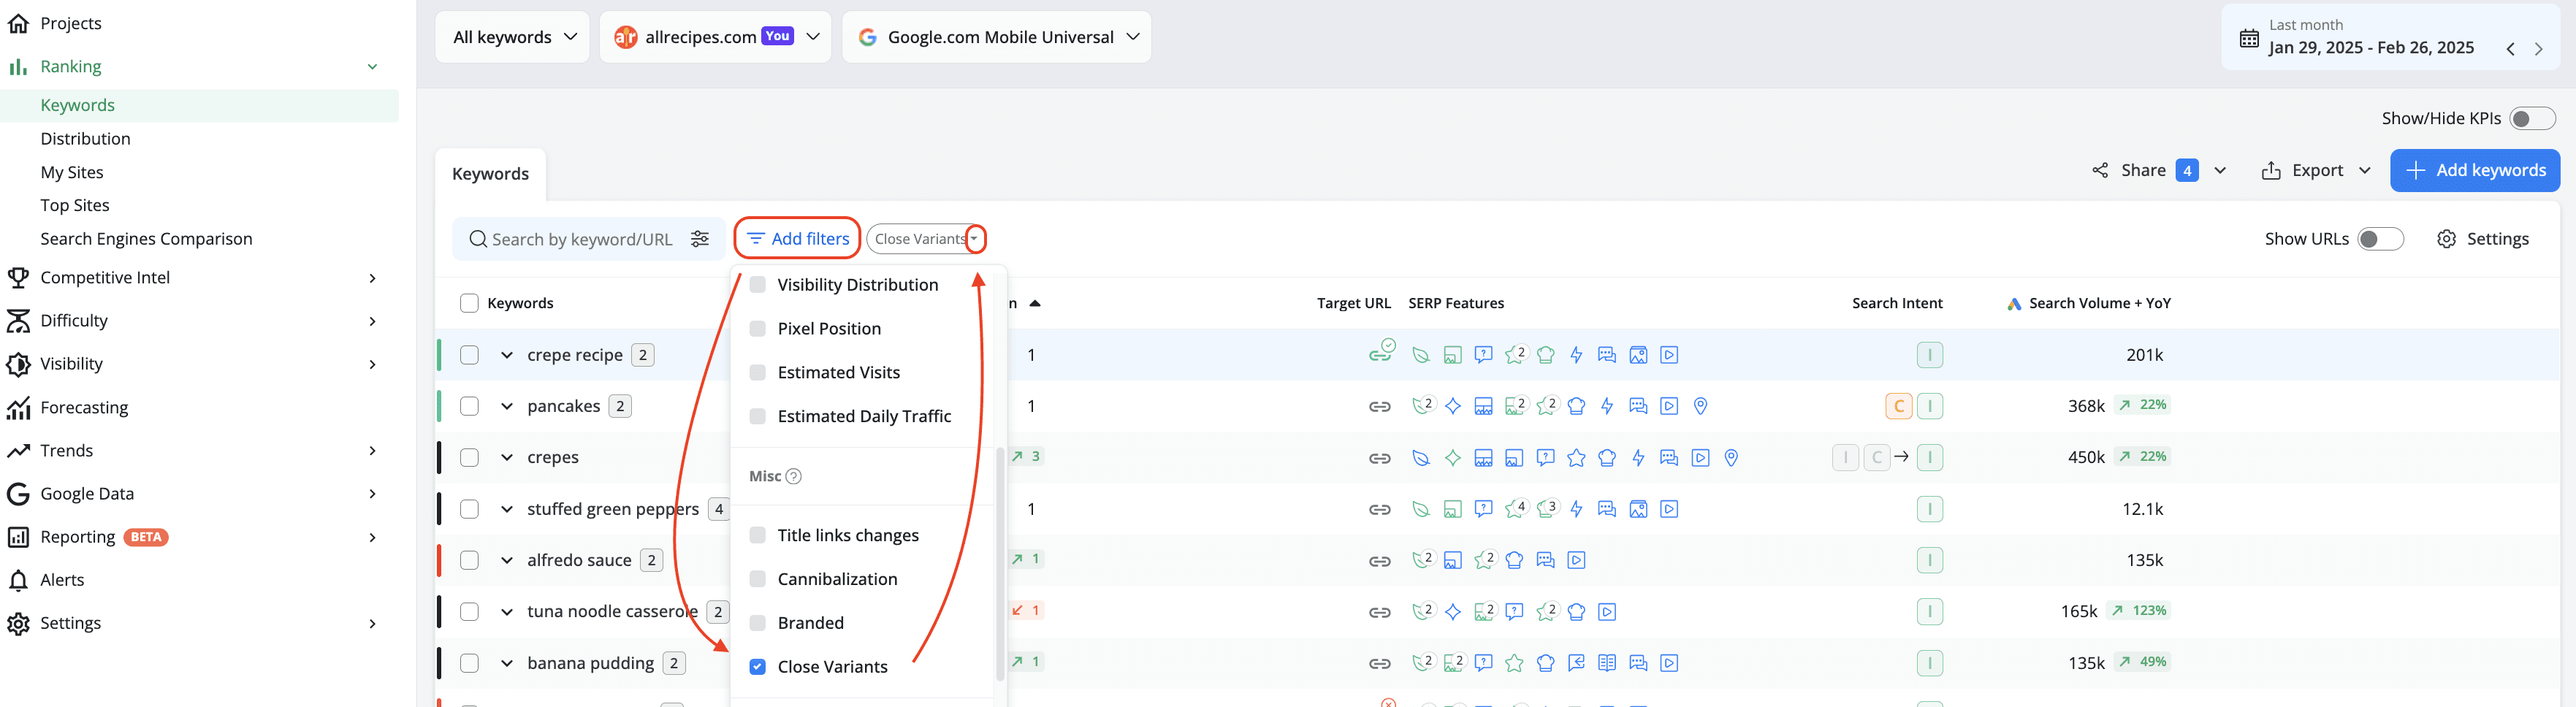This screenshot has height=707, width=2576.
Task: Click the Alerts bell icon
Action: tap(18, 580)
